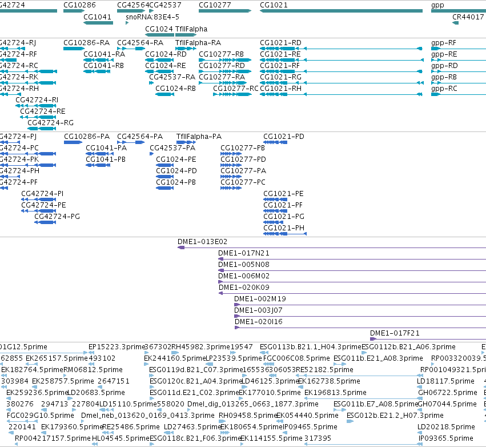Click the gpp-RC transcript
The width and height of the screenshot is (486, 447).
coord(459,94)
